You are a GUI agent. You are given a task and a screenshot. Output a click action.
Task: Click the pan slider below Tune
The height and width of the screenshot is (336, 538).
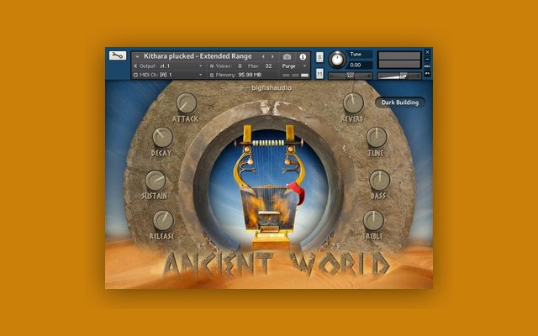pyautogui.click(x=350, y=76)
